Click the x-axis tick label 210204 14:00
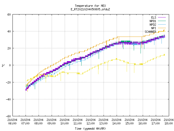 [x=117, y=122]
